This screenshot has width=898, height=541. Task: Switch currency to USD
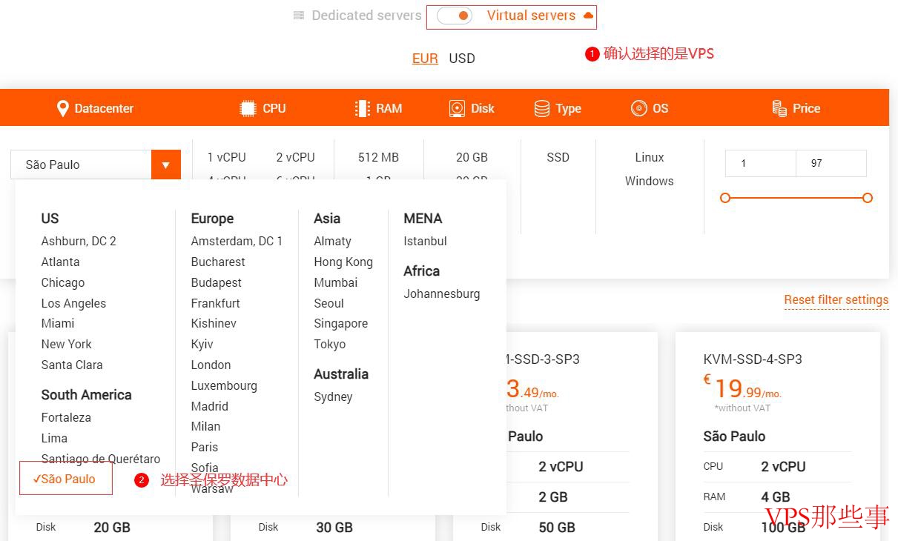click(x=462, y=59)
